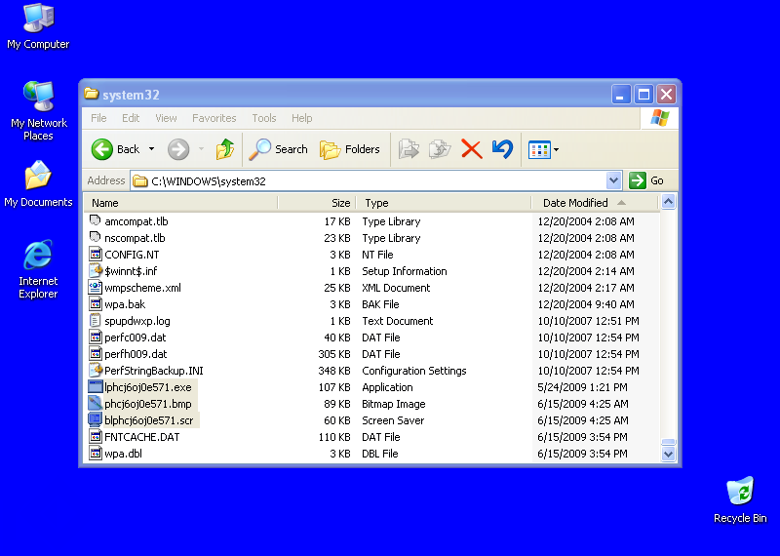Image resolution: width=780 pixels, height=556 pixels.
Task: Click the scrollbar down arrow
Action: coord(668,454)
